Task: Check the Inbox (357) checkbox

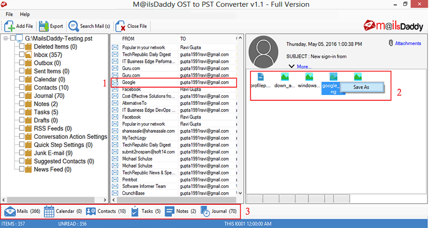Action: click(22, 55)
